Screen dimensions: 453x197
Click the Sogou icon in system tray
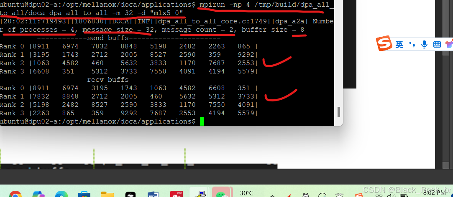[x=359, y=195]
